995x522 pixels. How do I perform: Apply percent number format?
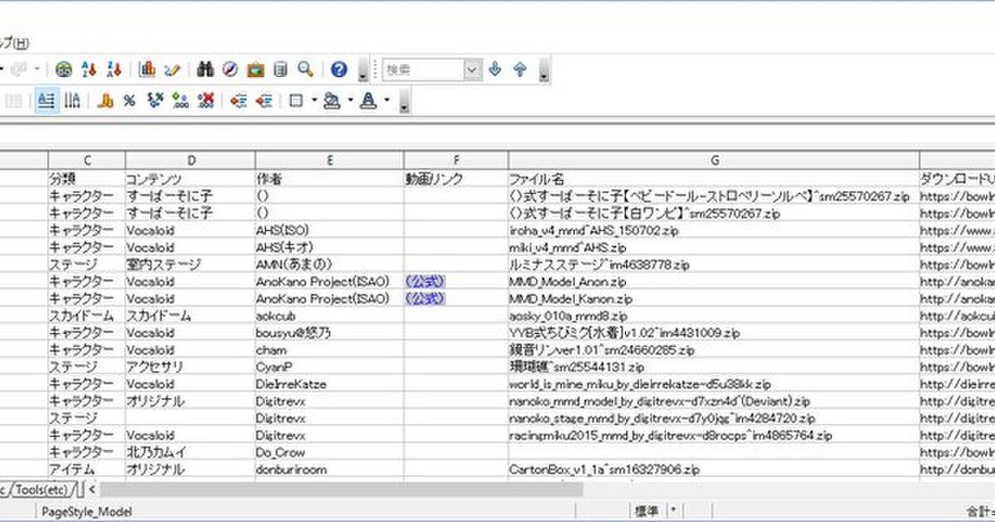129,101
